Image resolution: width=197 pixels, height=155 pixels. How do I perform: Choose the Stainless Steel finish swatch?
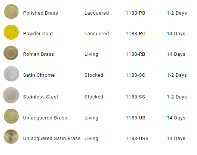point(11,95)
